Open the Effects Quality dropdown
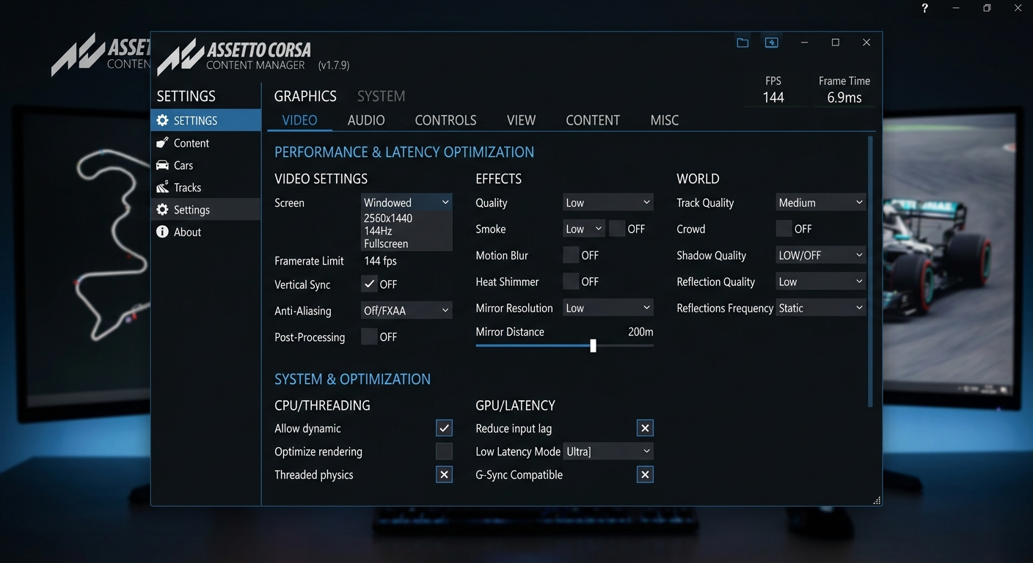The width and height of the screenshot is (1033, 563). pos(608,202)
